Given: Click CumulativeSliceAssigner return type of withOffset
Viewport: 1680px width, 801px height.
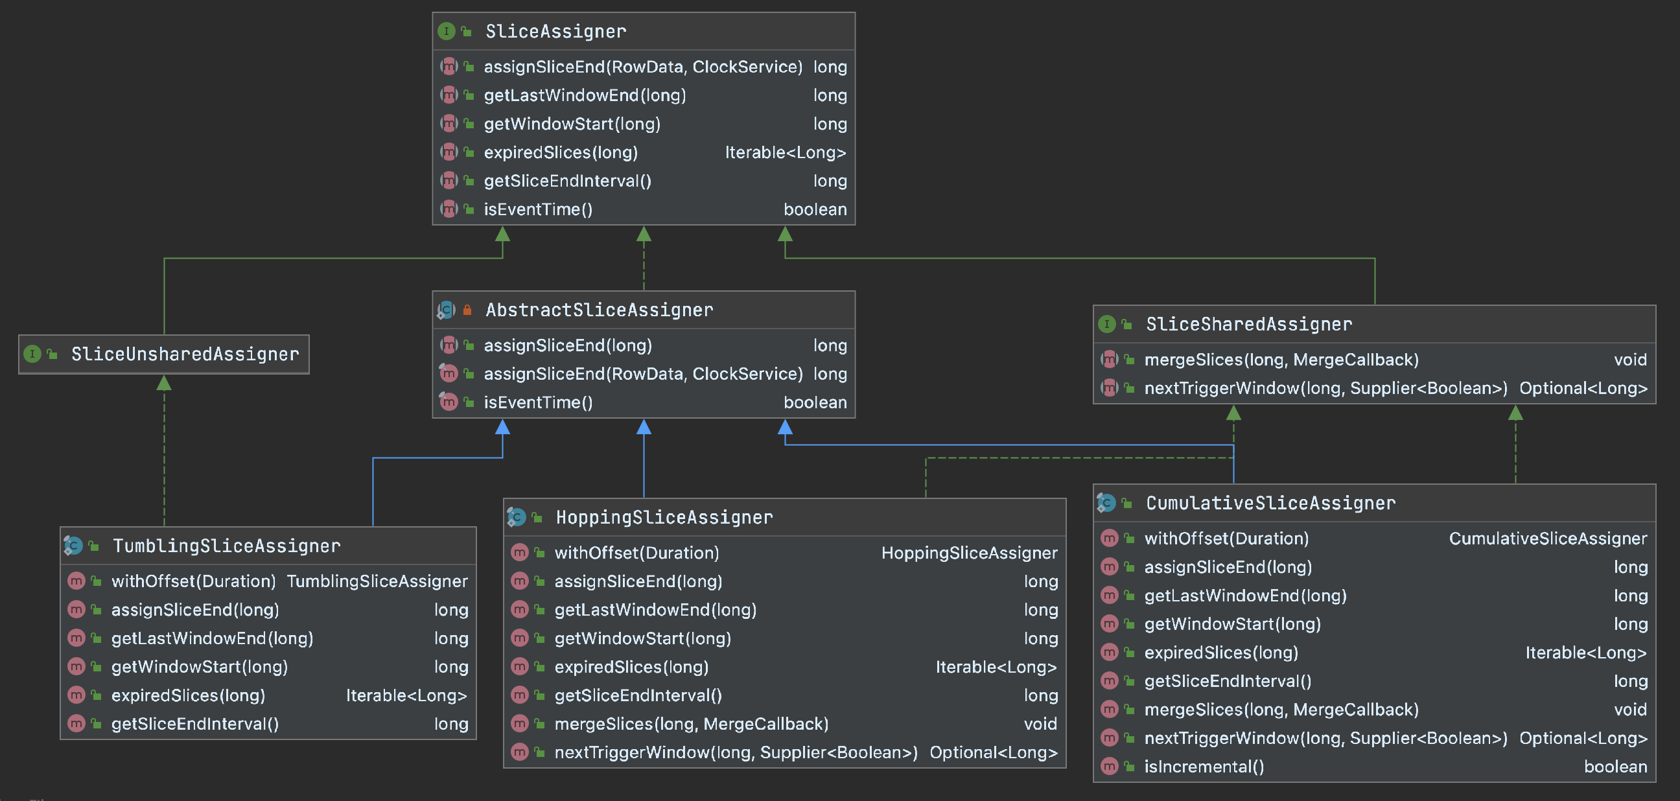Looking at the screenshot, I should 1548,538.
